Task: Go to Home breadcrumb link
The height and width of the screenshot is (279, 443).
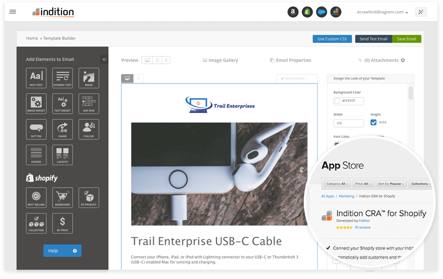Action: [x=32, y=39]
